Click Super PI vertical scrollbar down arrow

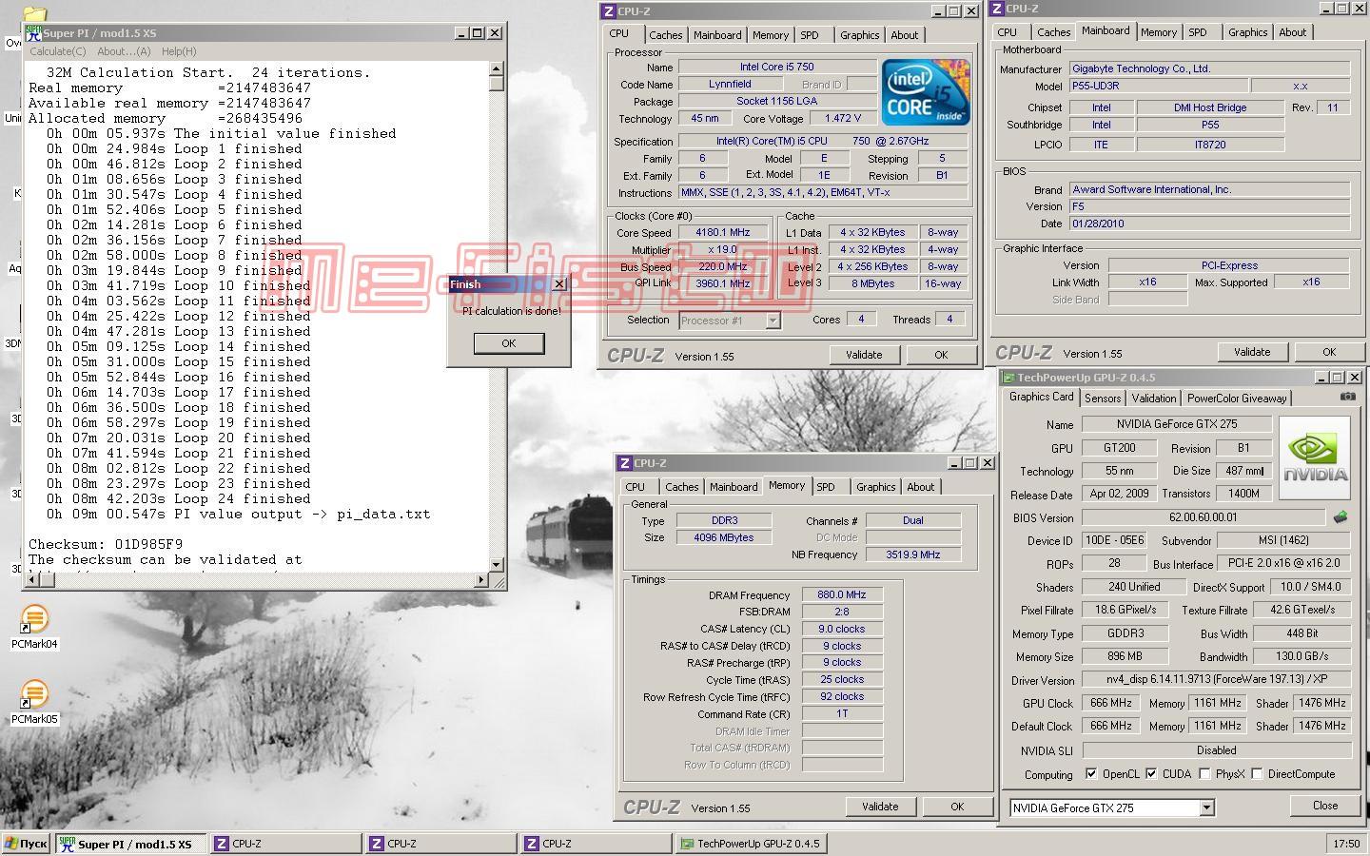(497, 564)
